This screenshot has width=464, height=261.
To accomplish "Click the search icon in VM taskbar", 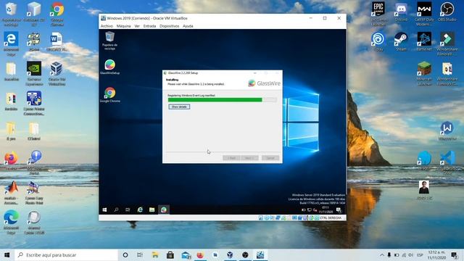I will pyautogui.click(x=116, y=210).
